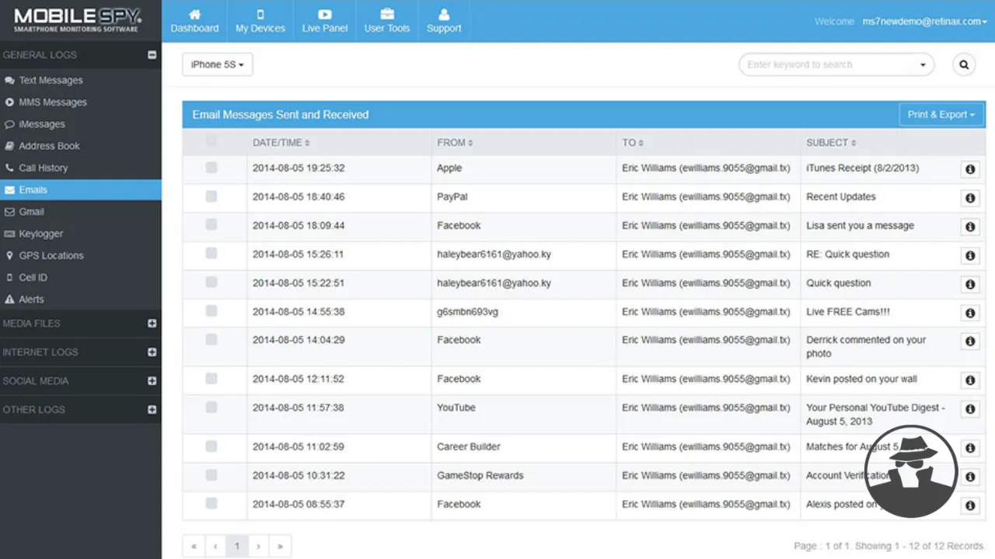Select the g6smbn693vg email checkbox

211,311
